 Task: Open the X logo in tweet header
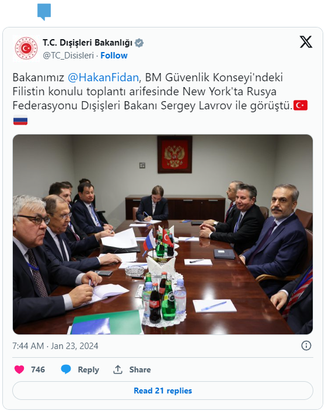(x=306, y=42)
